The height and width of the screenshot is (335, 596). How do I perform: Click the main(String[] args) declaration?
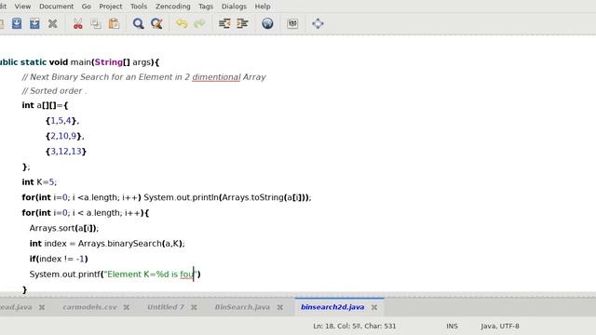[x=80, y=62]
